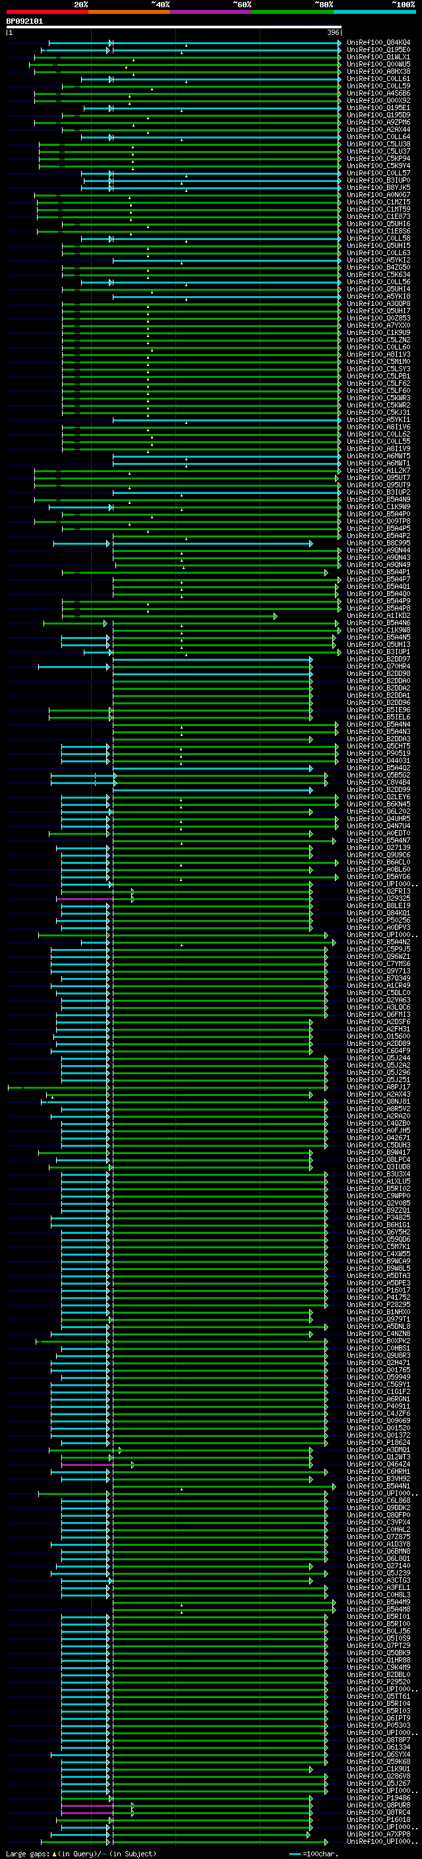Select UniRef100_B5A4M9 label
The image size is (422, 1859).
point(378,1602)
